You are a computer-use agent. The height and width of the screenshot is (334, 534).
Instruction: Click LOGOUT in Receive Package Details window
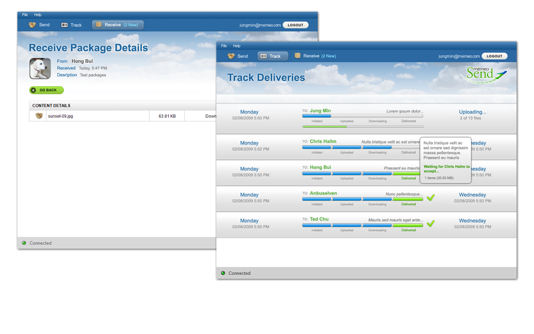(x=295, y=25)
